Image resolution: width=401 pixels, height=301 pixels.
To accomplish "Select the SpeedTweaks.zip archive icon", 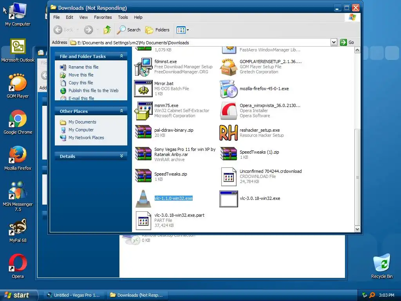I will point(143,176).
